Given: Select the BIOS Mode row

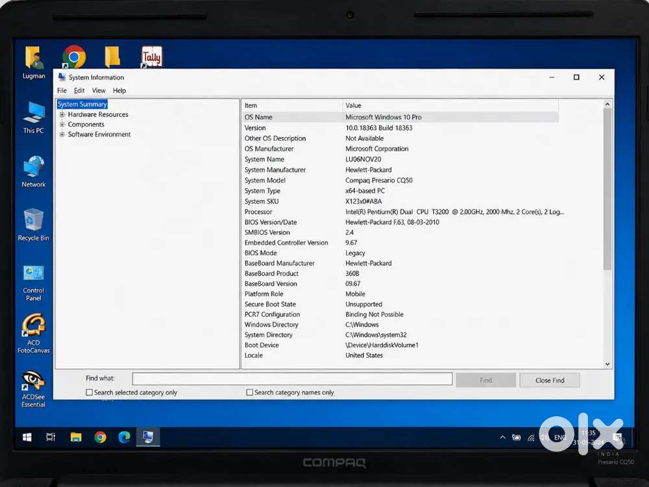Looking at the screenshot, I should tap(400, 253).
